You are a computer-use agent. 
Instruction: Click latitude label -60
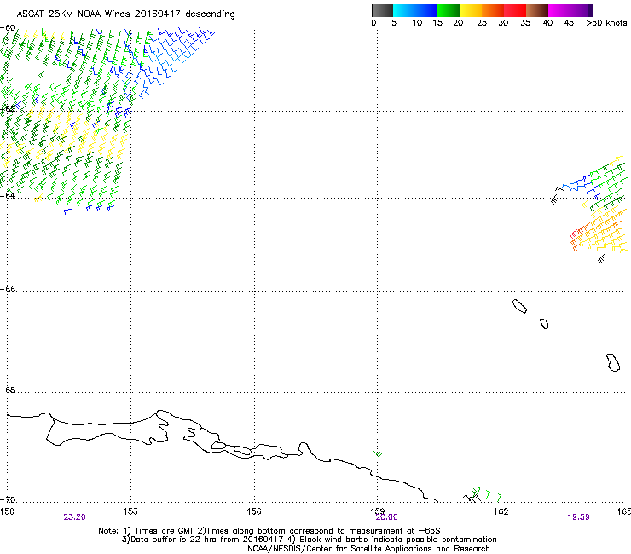click(8, 28)
